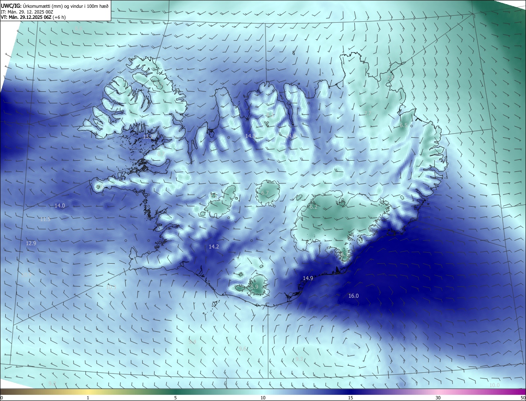Click the VT valid time line
Image resolution: width=526 pixels, height=401 pixels.
click(33, 17)
